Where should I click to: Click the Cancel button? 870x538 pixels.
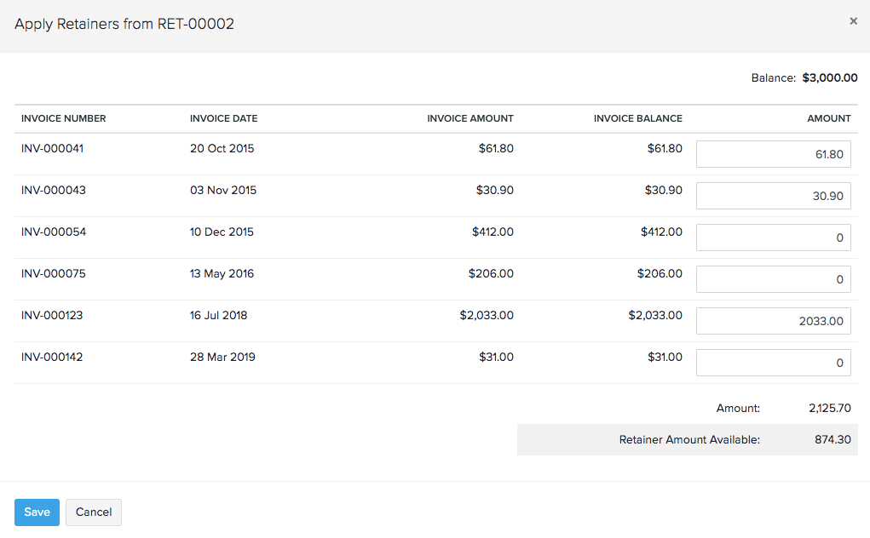[x=93, y=512]
